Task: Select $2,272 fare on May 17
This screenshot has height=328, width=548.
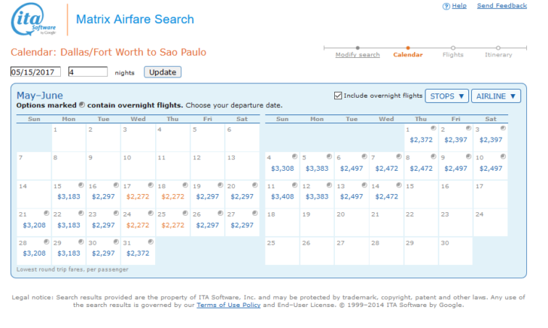Action: point(138,196)
